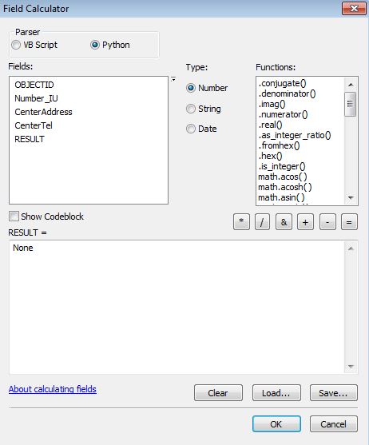Open the small Fields sort arrow menu

[173, 79]
